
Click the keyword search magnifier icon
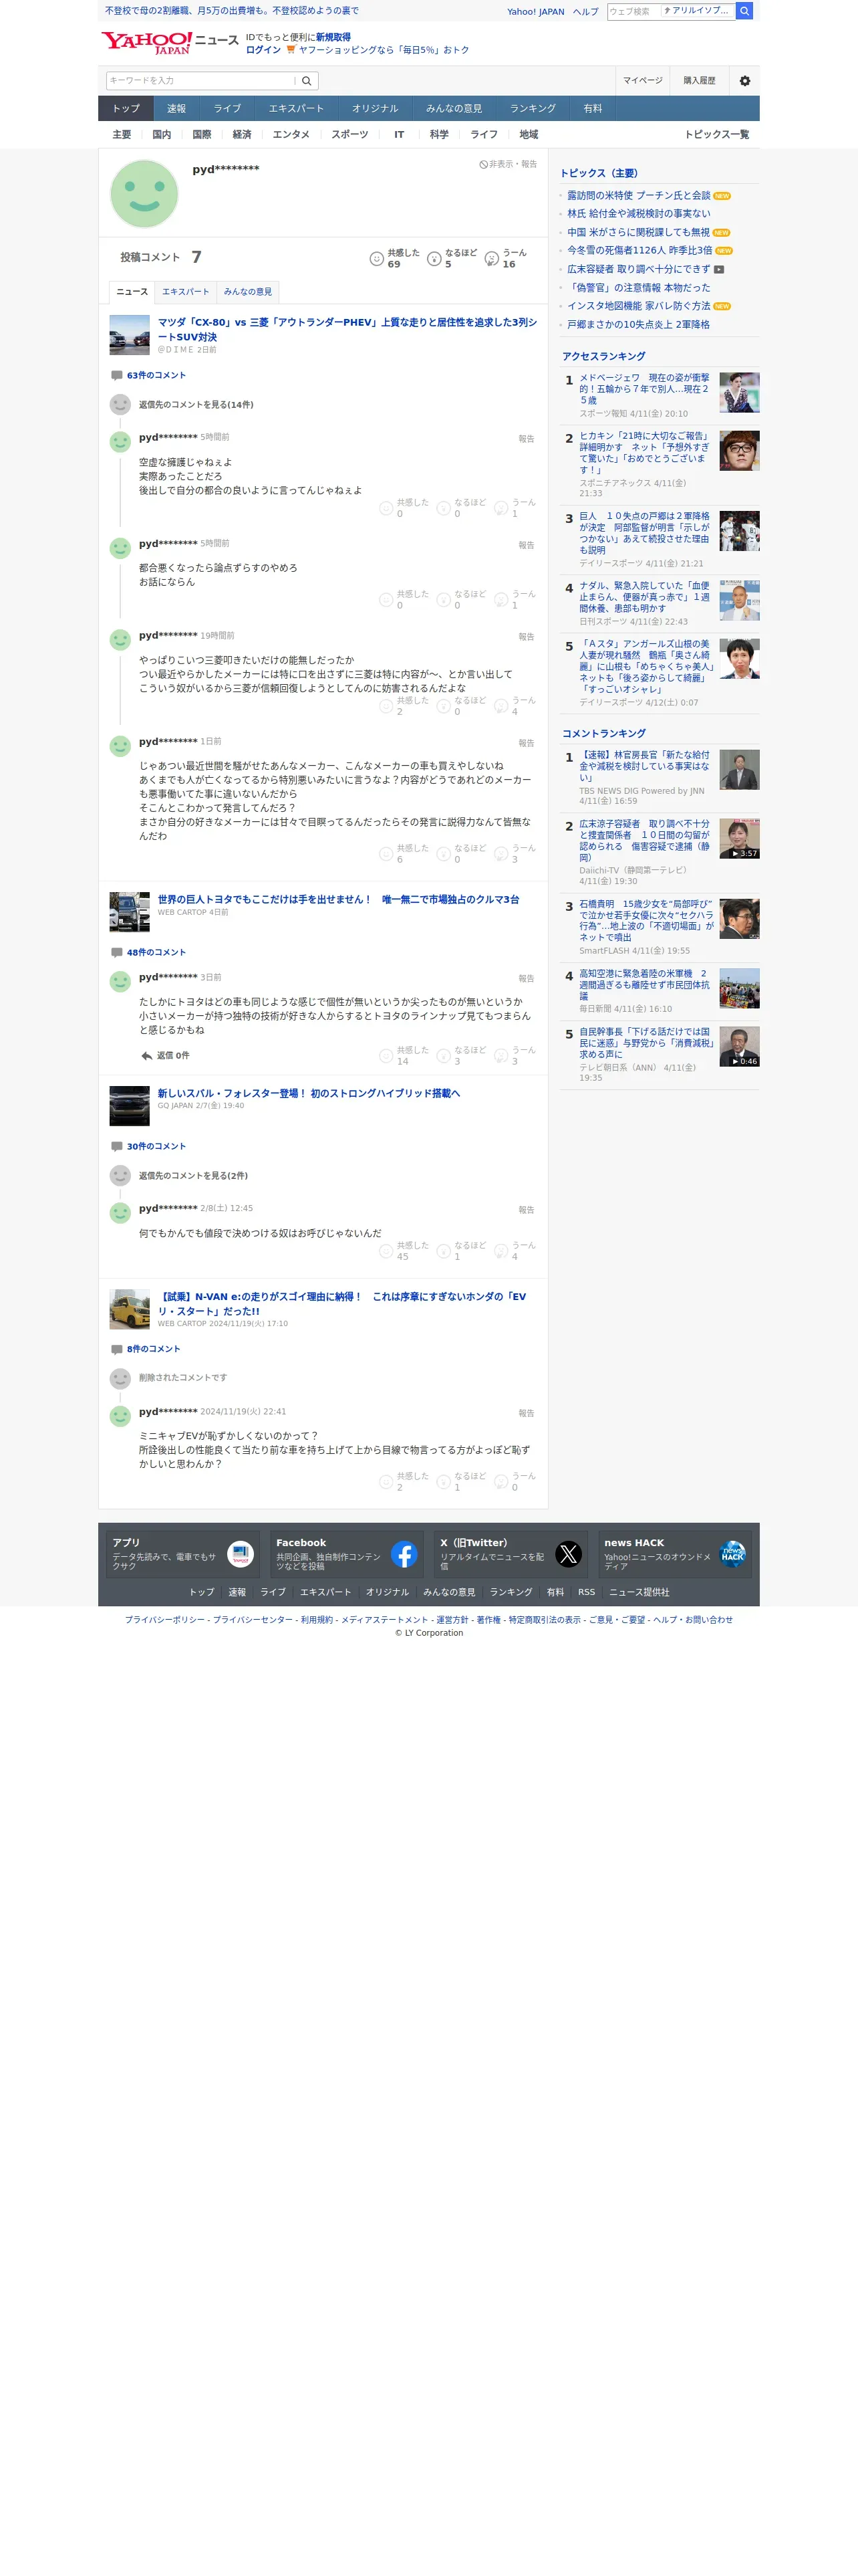tap(307, 81)
